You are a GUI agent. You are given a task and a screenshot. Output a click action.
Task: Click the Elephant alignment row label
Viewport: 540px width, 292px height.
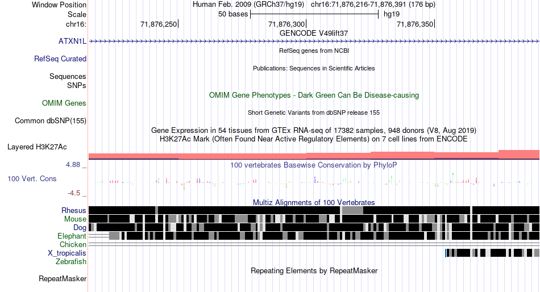72,236
